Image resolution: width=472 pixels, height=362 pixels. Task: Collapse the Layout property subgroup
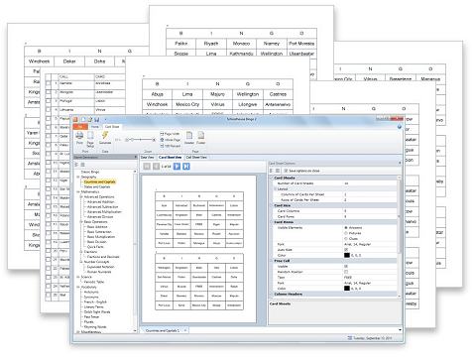pyautogui.click(x=275, y=188)
